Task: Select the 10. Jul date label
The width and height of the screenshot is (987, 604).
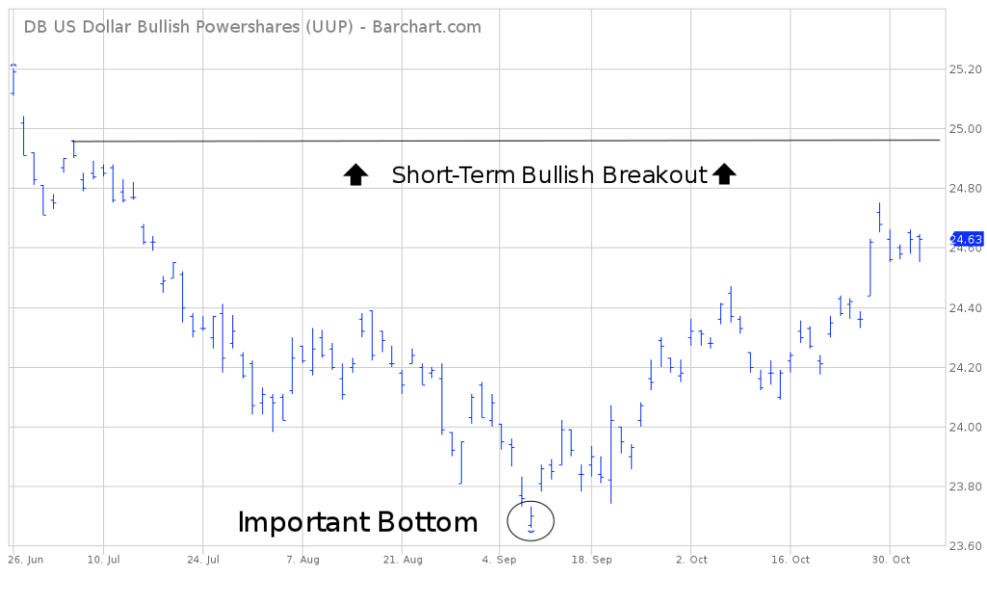Action: (x=104, y=560)
